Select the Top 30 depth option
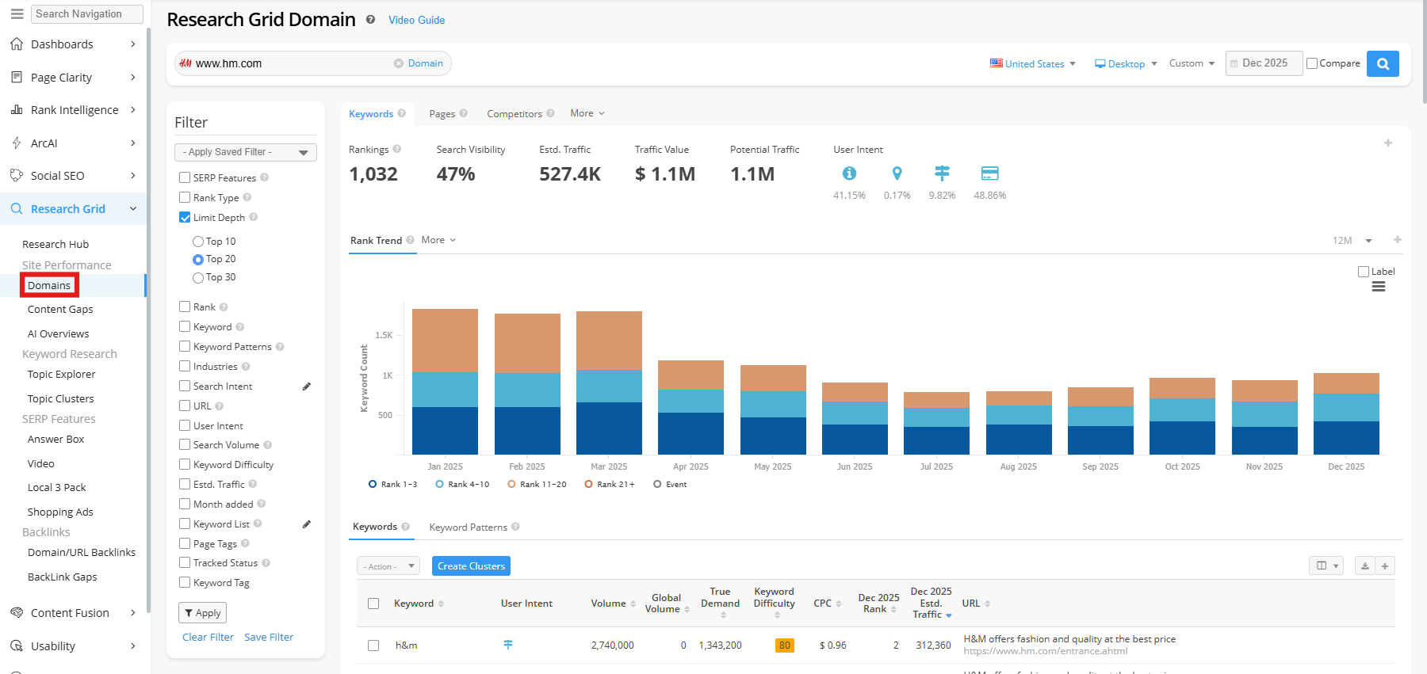This screenshot has height=674, width=1427. pos(198,278)
